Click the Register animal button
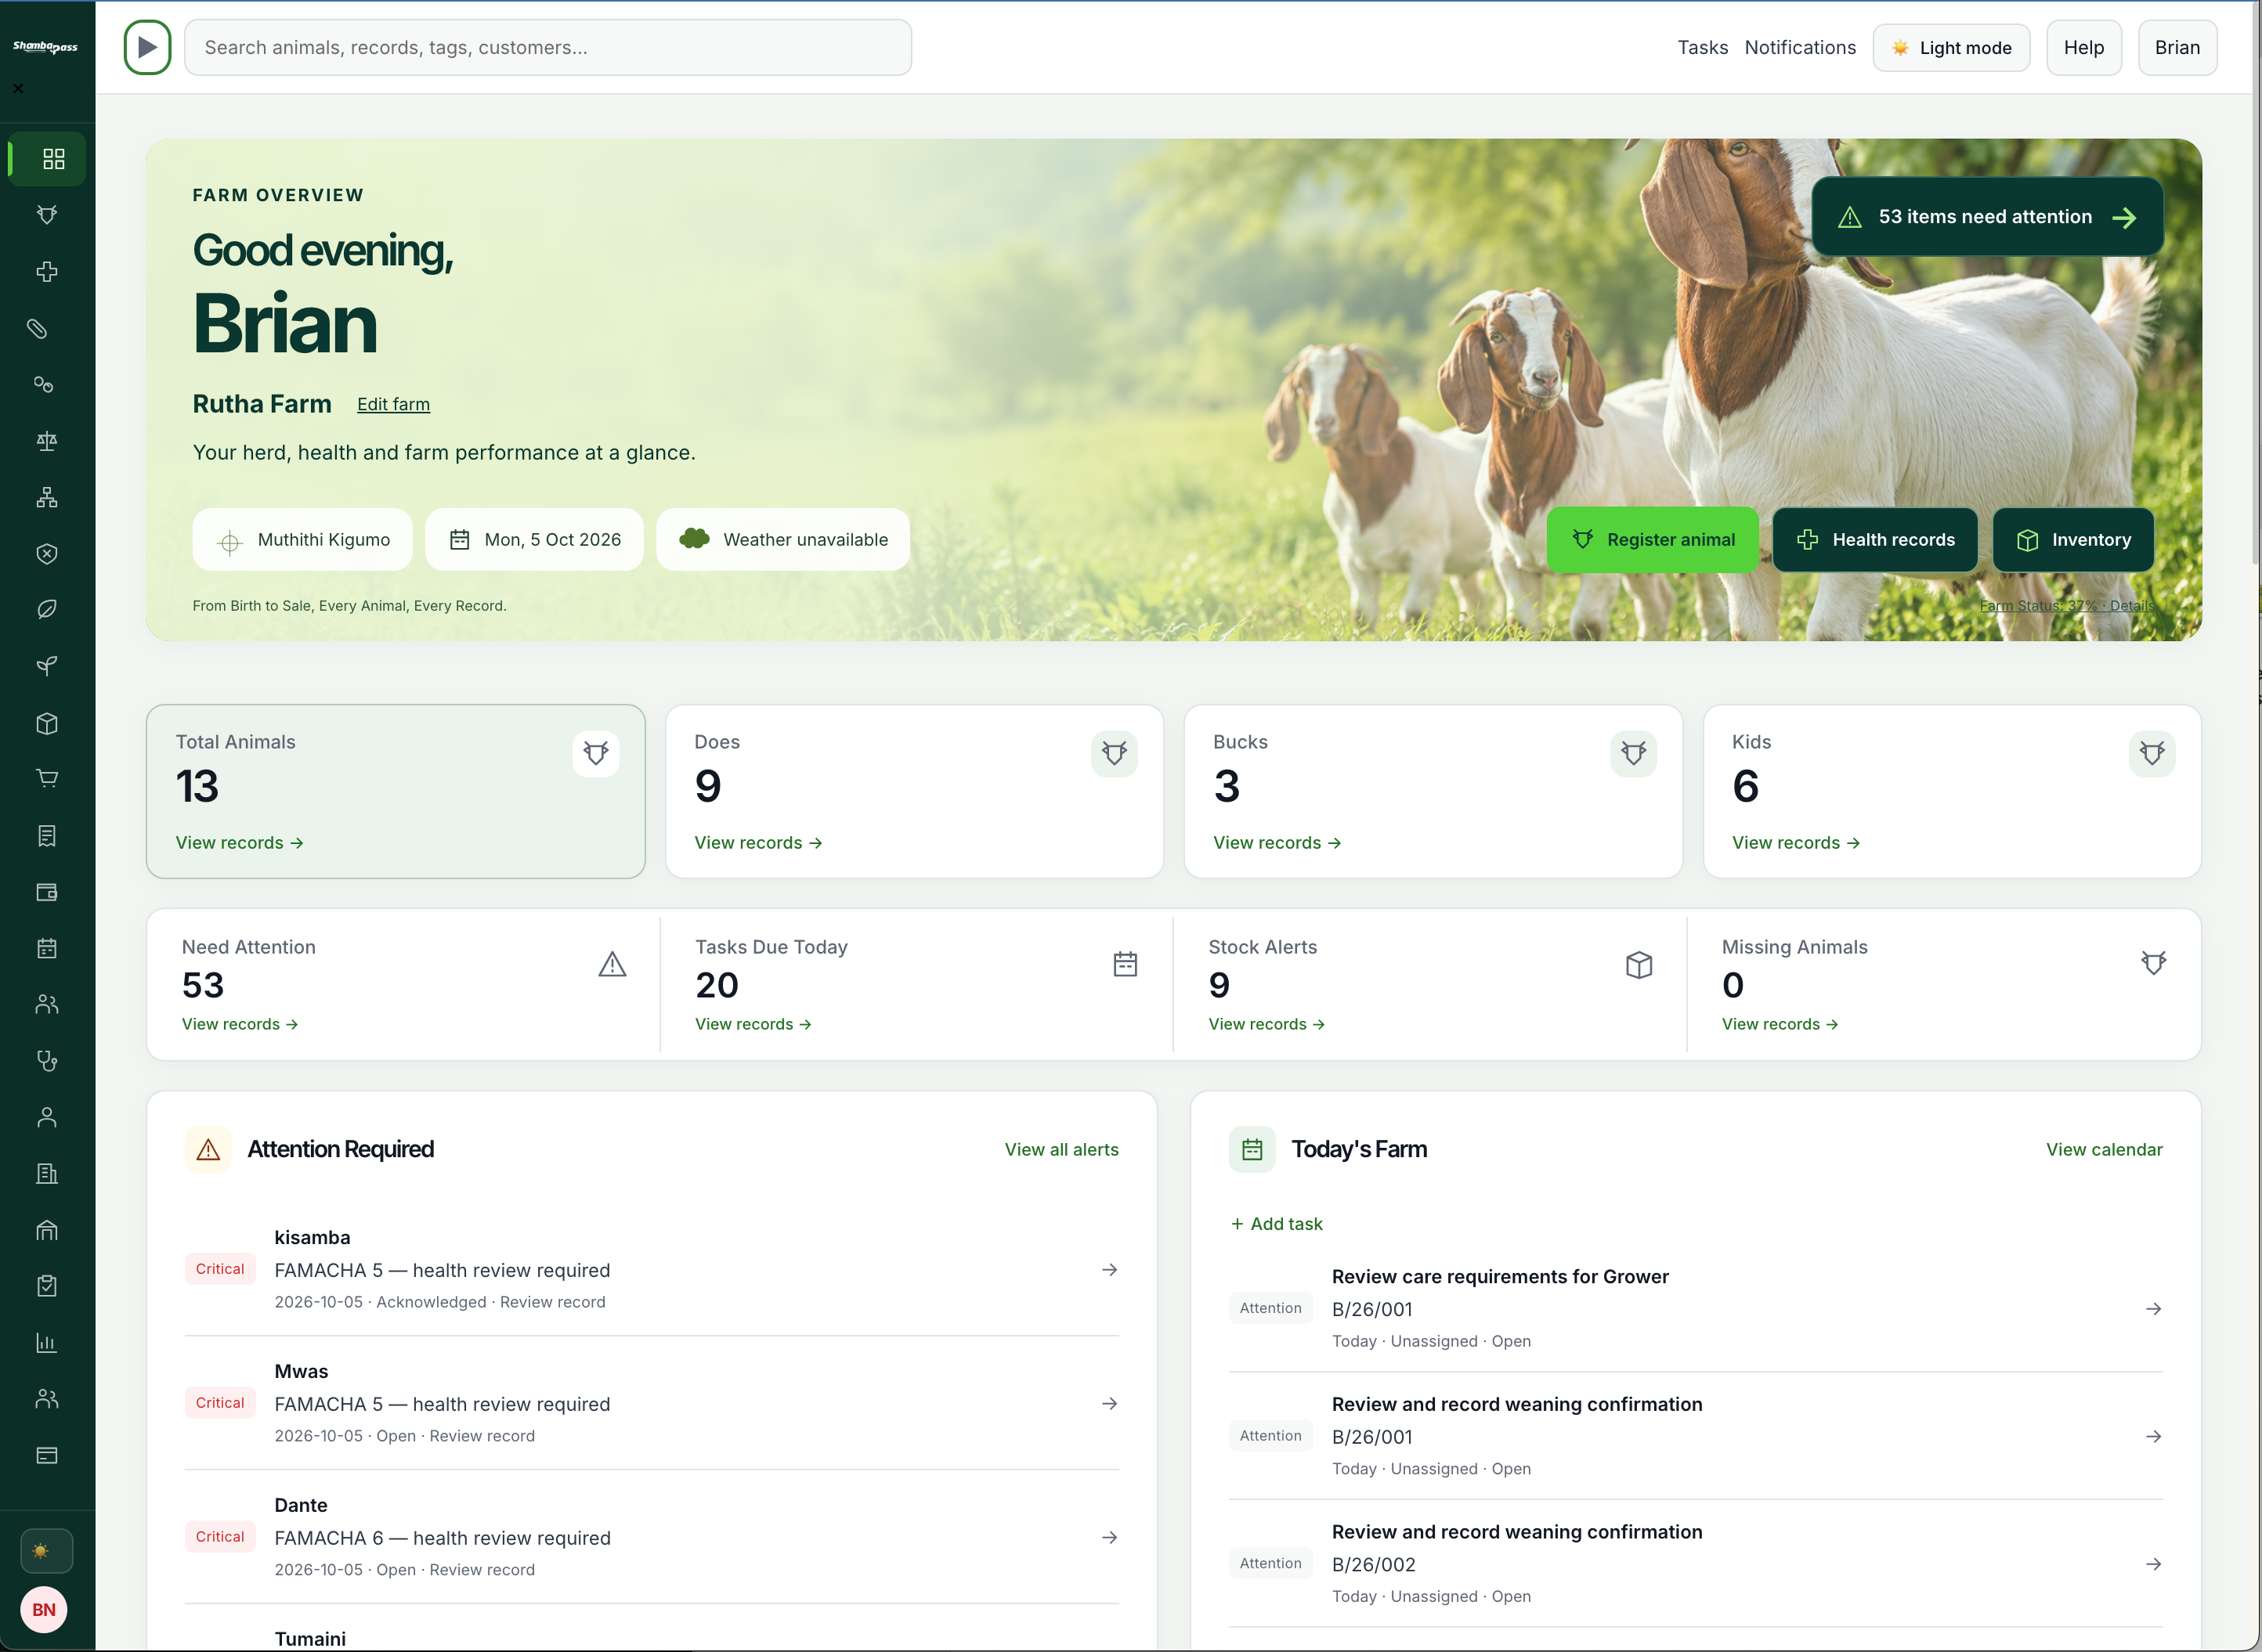 click(1653, 540)
